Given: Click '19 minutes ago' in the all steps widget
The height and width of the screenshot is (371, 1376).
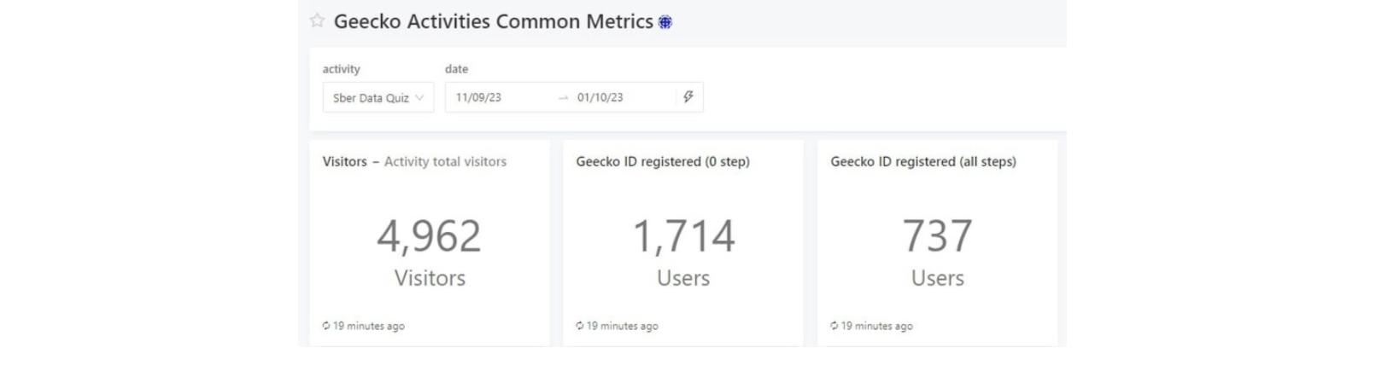Looking at the screenshot, I should 877,326.
